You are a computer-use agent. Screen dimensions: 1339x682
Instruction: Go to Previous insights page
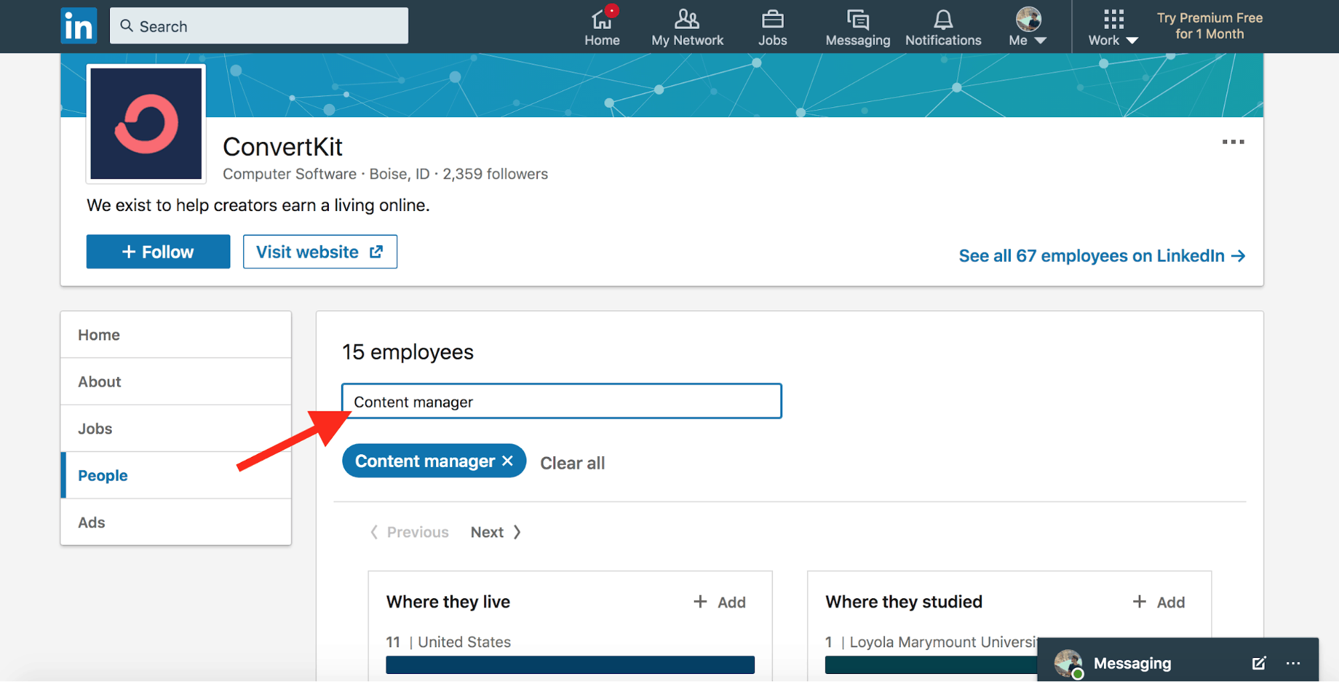pos(409,532)
